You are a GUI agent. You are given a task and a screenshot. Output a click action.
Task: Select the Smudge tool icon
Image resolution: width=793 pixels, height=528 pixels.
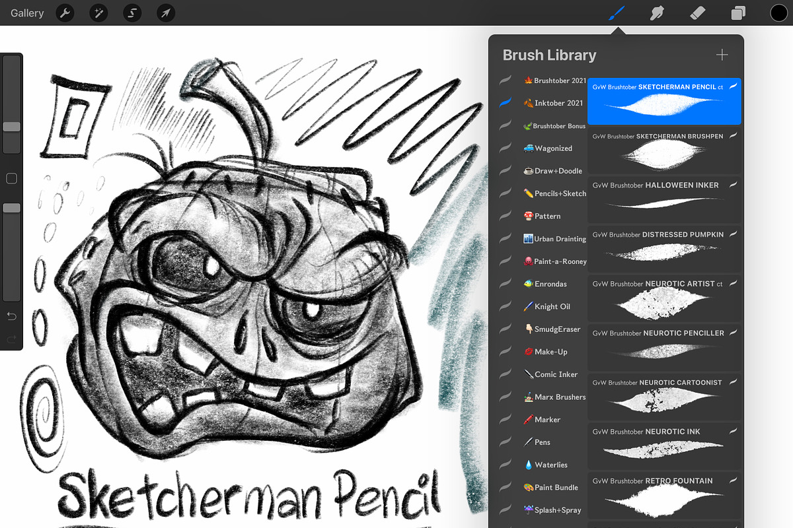pyautogui.click(x=657, y=13)
